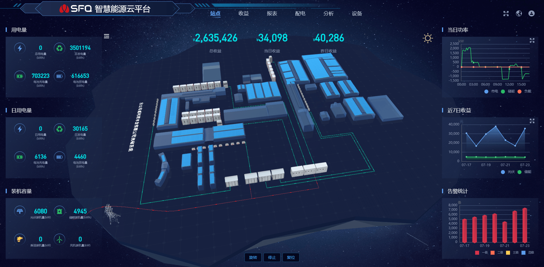Click the 总发电量 value 3501194
Screen dimensions: 544x267
pyautogui.click(x=80, y=48)
